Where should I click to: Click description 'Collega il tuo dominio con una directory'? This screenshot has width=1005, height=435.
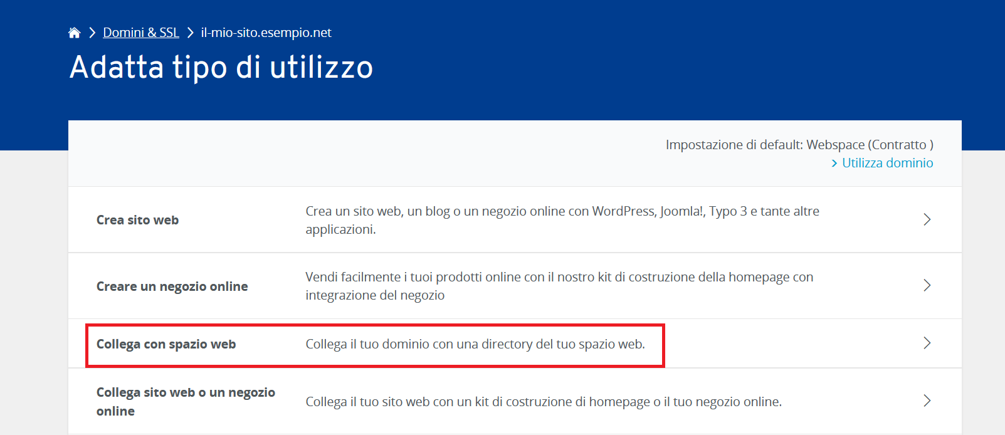coord(475,344)
